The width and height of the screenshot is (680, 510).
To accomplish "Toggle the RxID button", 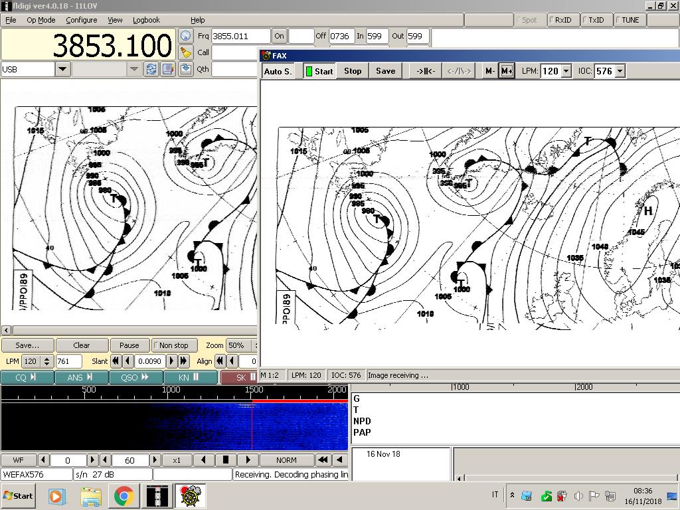I will (x=563, y=20).
